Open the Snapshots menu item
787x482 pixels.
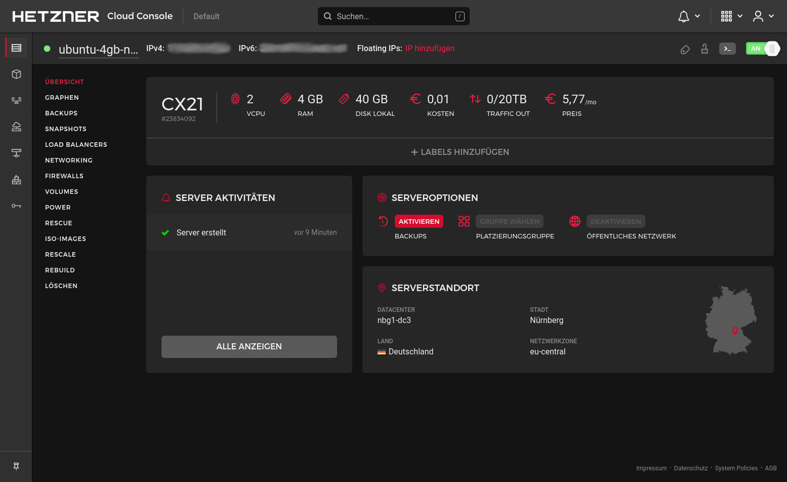[66, 129]
